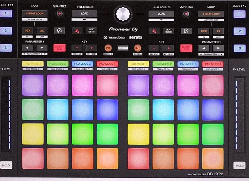The height and width of the screenshot is (181, 249).
Task: Tap right deck yellow pad in third row
Action: [x=138, y=134]
